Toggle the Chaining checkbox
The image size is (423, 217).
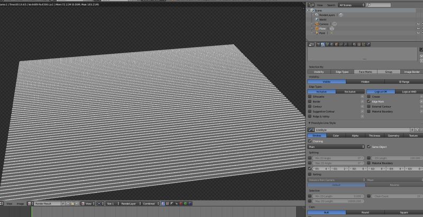[x=310, y=141]
